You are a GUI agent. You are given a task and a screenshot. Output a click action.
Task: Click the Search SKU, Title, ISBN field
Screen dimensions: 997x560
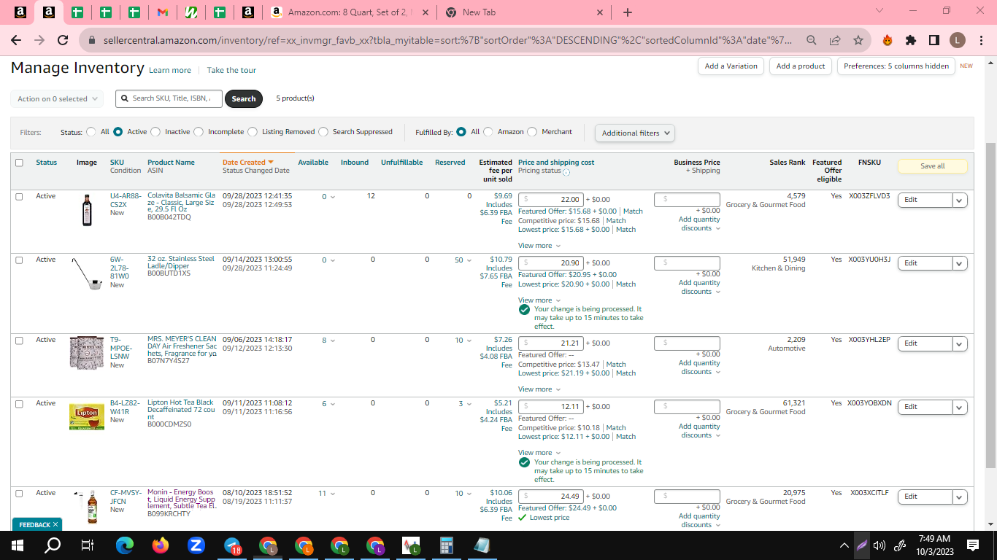pyautogui.click(x=169, y=98)
